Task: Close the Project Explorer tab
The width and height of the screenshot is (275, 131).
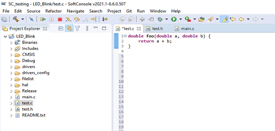Action: click(x=45, y=29)
